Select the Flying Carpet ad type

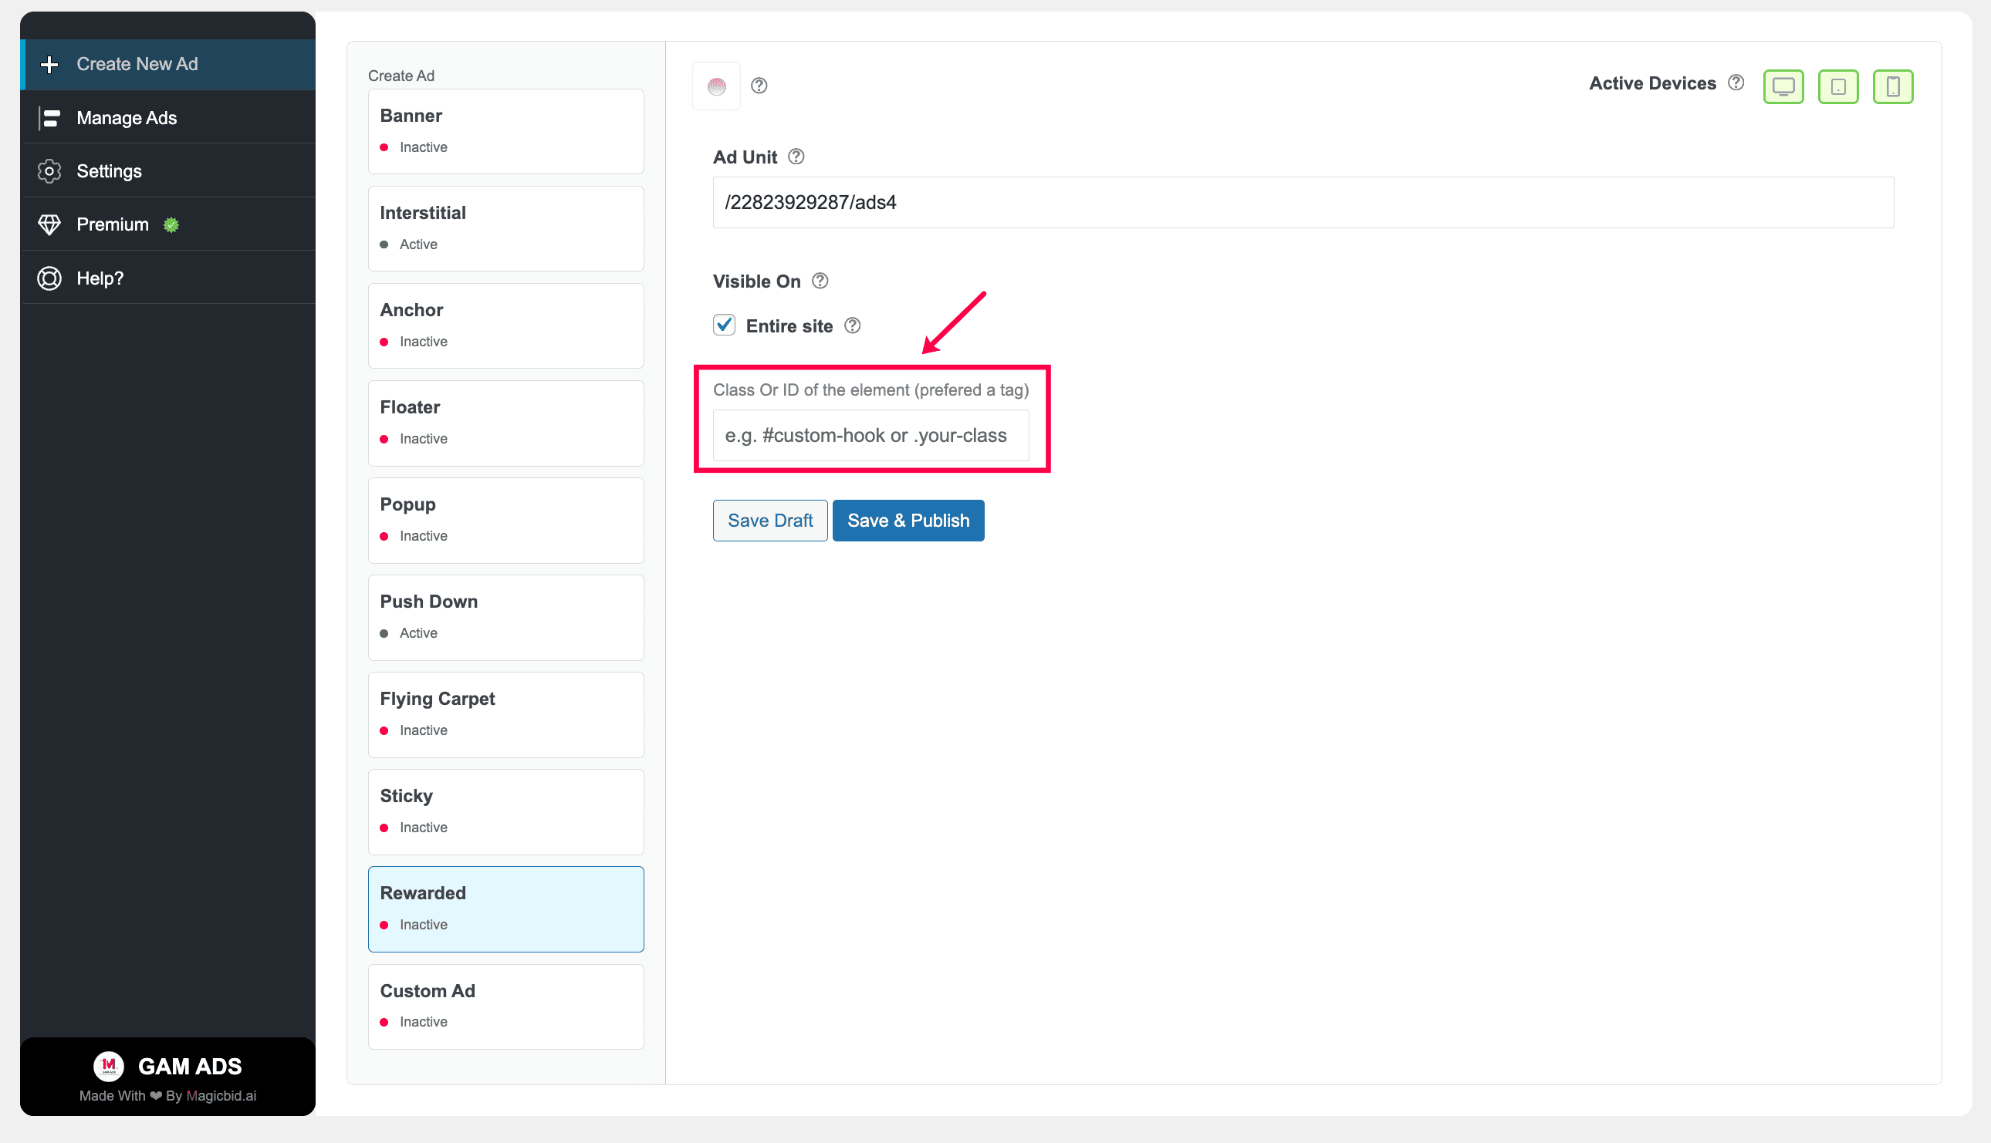pyautogui.click(x=505, y=715)
